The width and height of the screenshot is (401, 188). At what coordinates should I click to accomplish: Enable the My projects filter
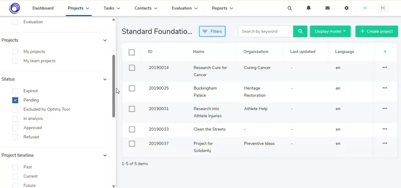16,51
